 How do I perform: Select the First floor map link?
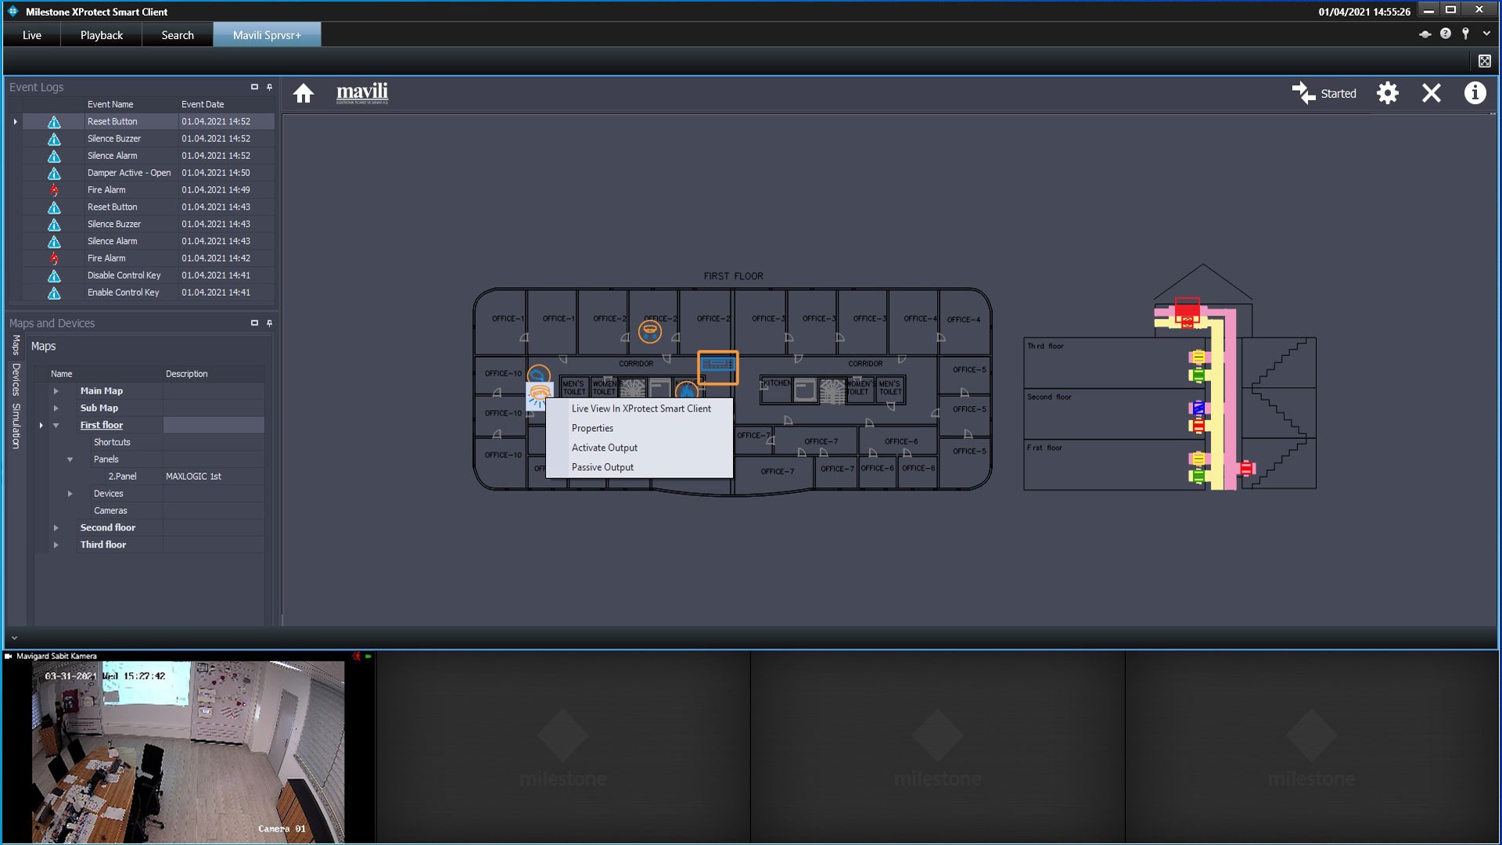coord(102,426)
